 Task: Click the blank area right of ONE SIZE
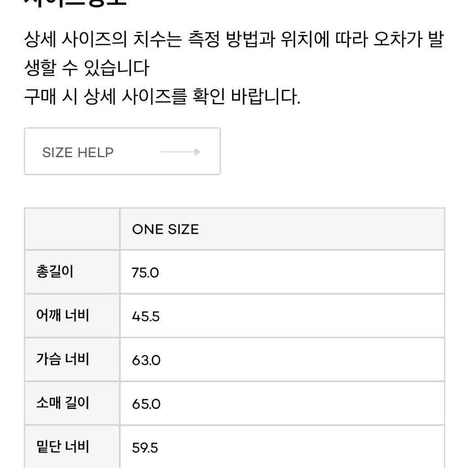tap(322, 229)
